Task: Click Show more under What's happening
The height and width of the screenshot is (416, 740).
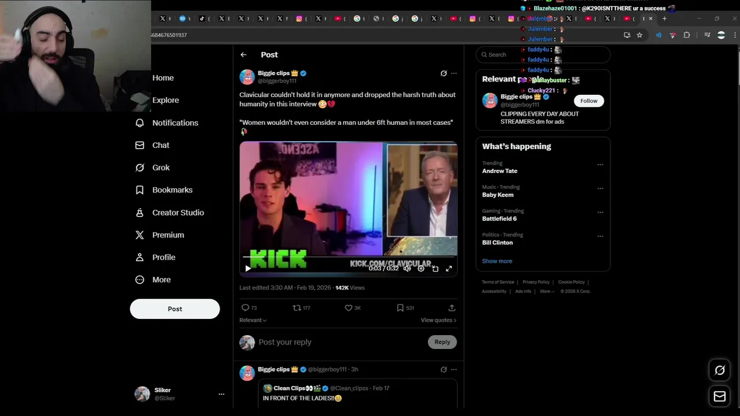Action: click(497, 261)
